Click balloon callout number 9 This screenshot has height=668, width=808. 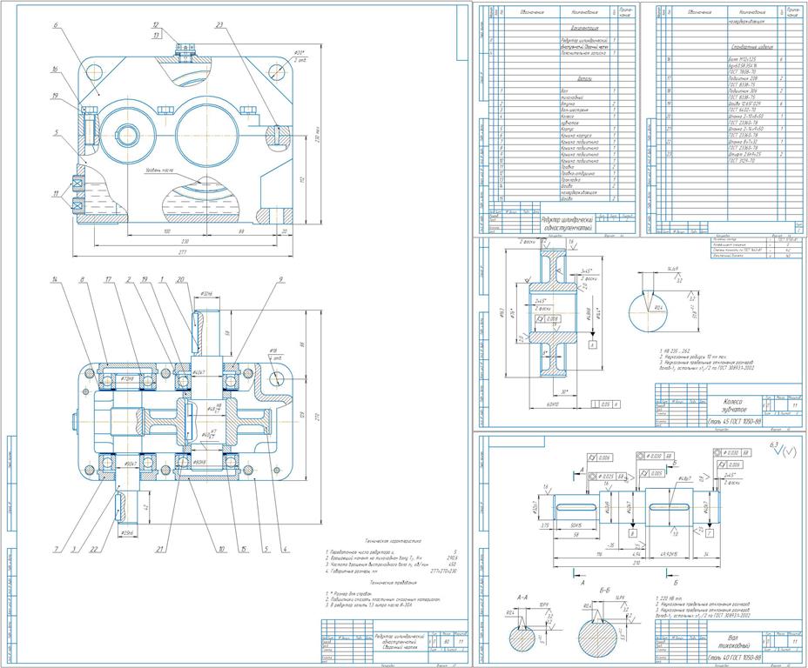click(x=281, y=280)
